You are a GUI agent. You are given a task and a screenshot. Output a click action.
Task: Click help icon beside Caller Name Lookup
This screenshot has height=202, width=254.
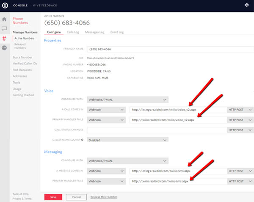click(83, 139)
